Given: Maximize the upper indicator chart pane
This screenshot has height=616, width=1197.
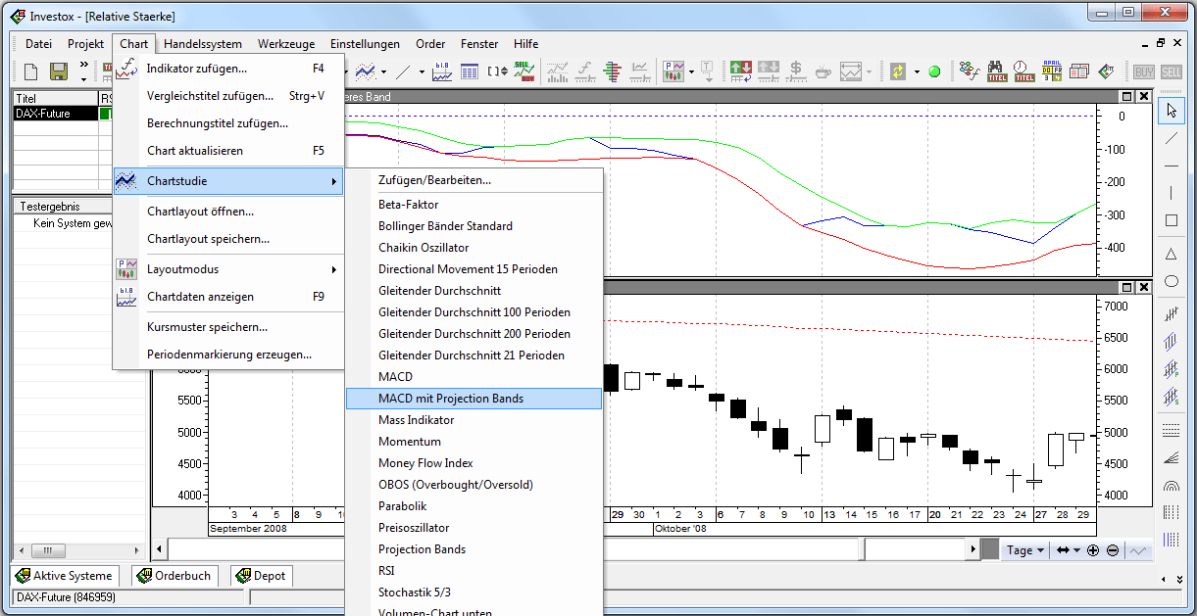Looking at the screenshot, I should coord(1127,96).
